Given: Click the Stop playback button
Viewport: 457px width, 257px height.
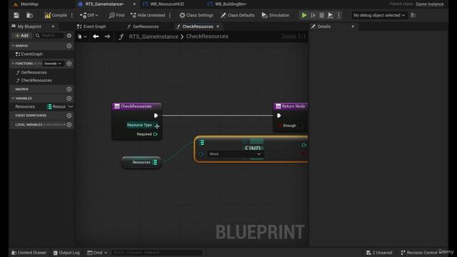Looking at the screenshot, I should pyautogui.click(x=321, y=15).
